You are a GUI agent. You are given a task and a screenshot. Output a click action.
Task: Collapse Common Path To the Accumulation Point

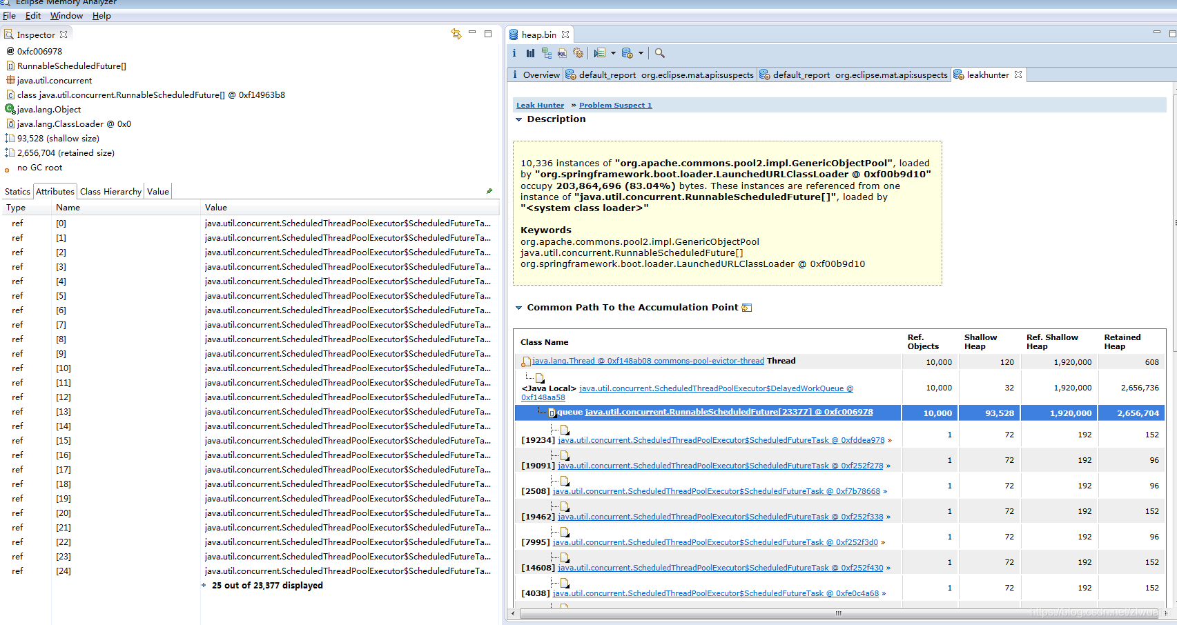(519, 308)
